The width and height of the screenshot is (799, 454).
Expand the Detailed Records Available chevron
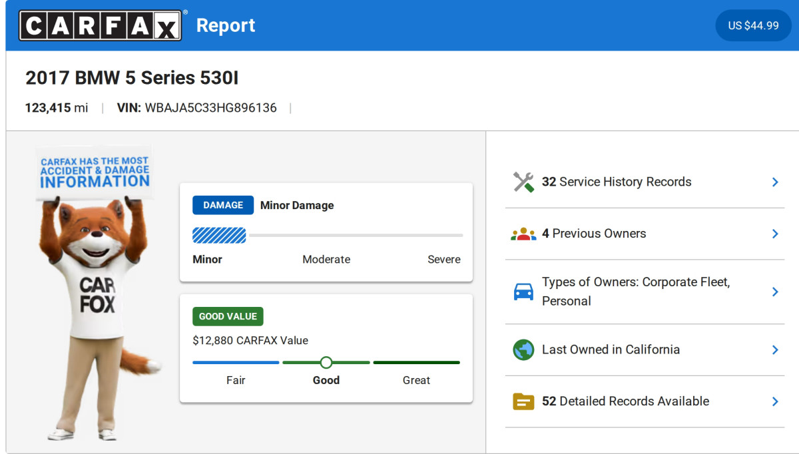click(x=775, y=401)
